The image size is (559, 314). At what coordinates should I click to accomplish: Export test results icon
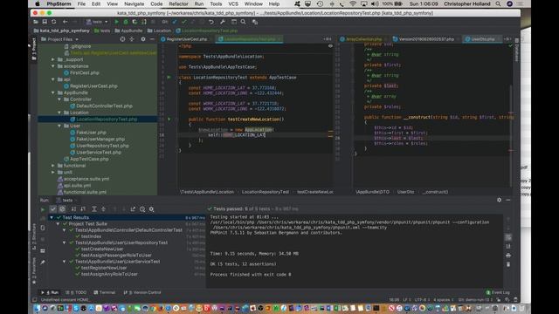click(133, 209)
